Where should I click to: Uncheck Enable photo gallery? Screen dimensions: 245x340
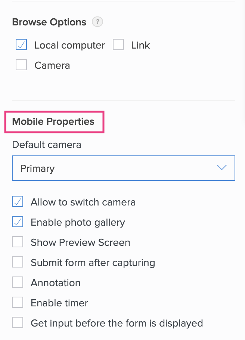(18, 222)
